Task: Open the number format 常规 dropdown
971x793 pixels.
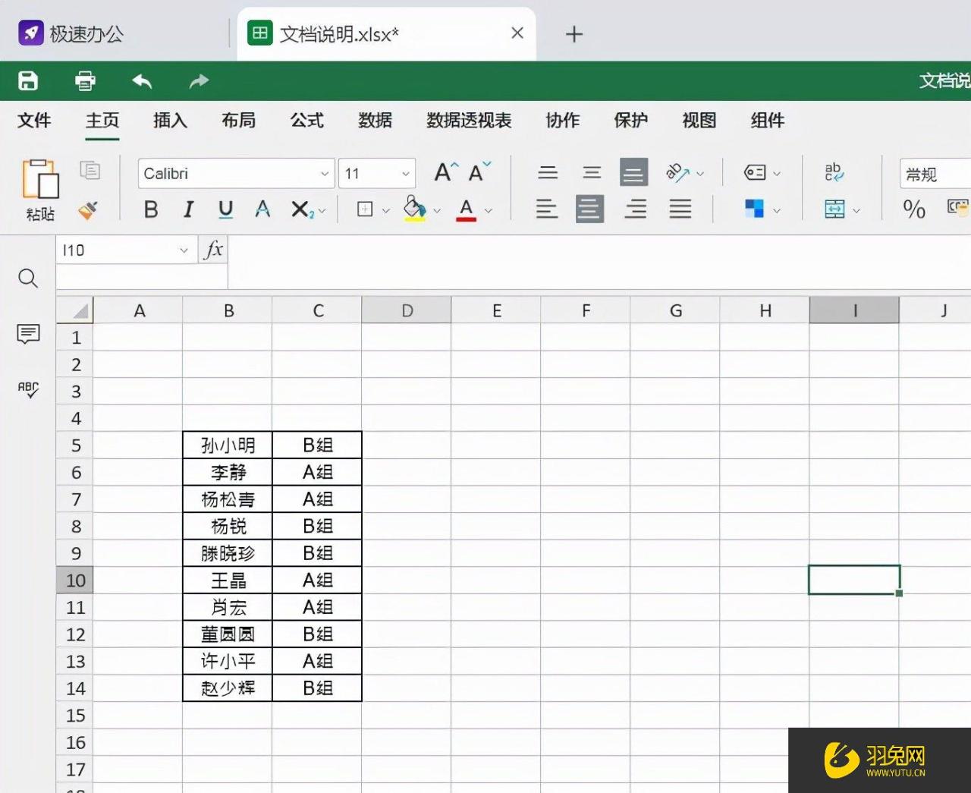Action: pyautogui.click(x=935, y=174)
